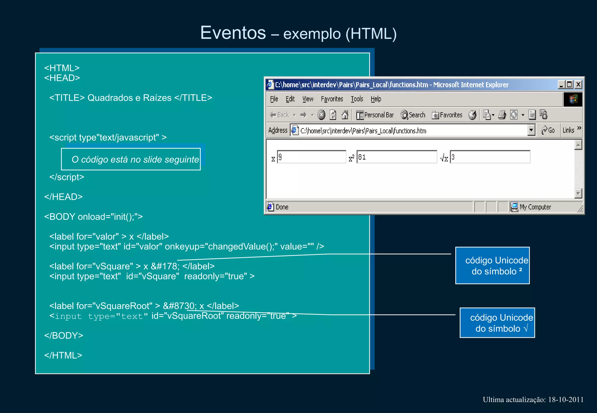Click the 'Done' status bar text
Screen dimensions: 597x413
282,207
